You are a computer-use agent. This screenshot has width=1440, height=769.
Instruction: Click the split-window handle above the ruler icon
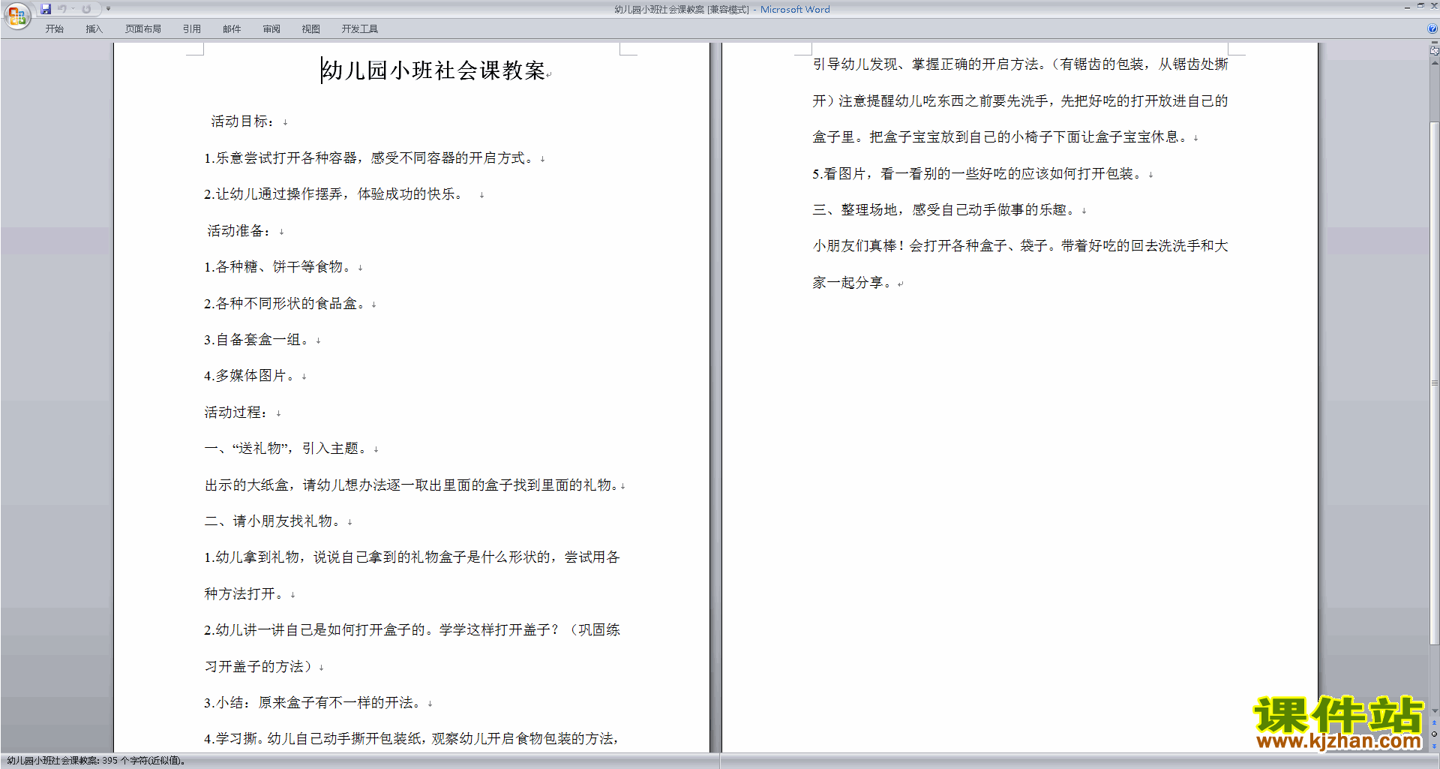click(1435, 43)
